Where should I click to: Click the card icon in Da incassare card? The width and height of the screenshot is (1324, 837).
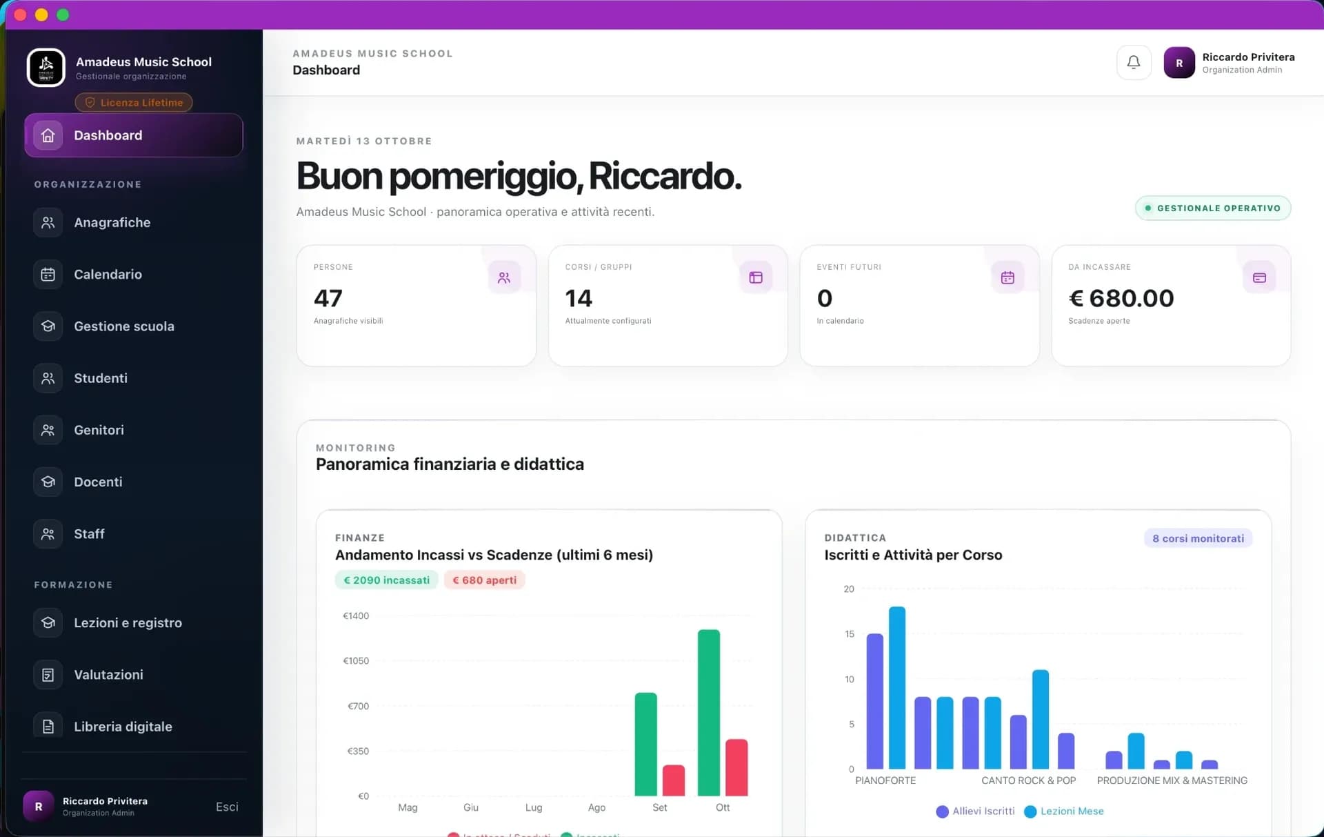(x=1259, y=277)
